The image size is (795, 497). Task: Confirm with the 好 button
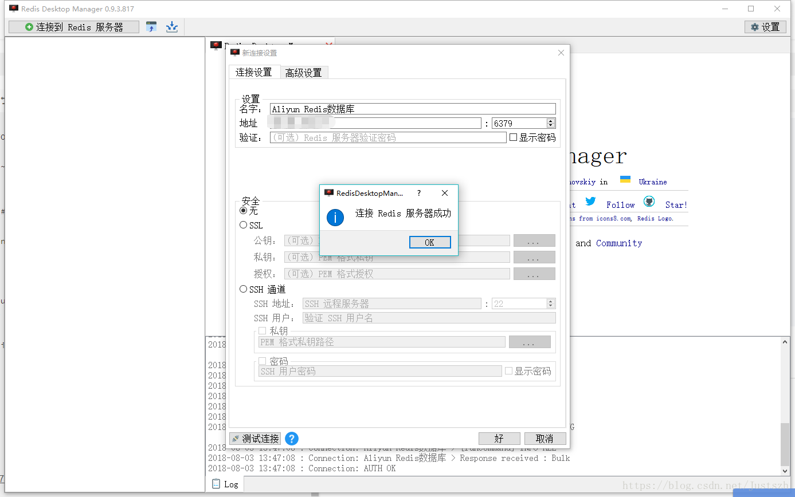tap(499, 439)
